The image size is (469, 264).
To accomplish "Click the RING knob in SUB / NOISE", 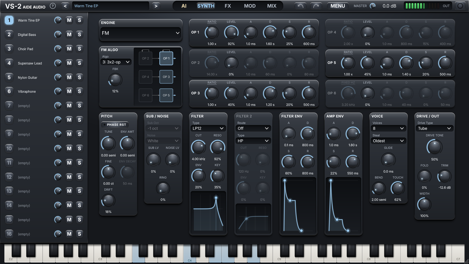I will [163, 188].
